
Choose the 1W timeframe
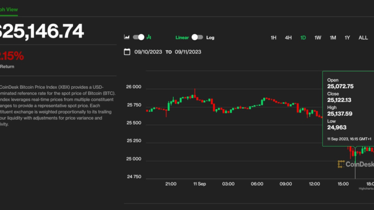click(318, 37)
